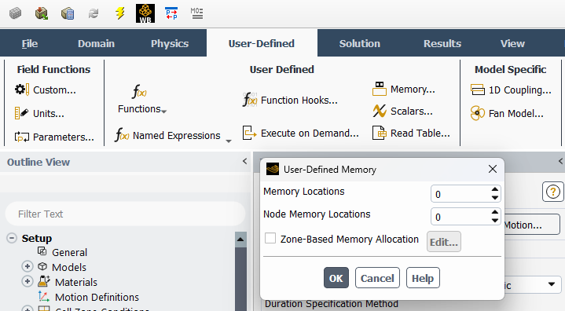Decrease Memory Locations with down arrow
Viewport: 565px width, 311px height.
(495, 198)
